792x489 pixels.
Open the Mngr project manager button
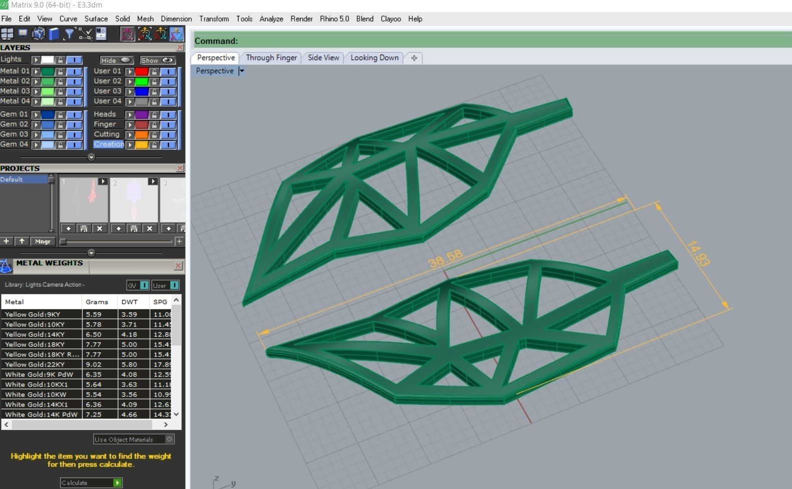43,241
